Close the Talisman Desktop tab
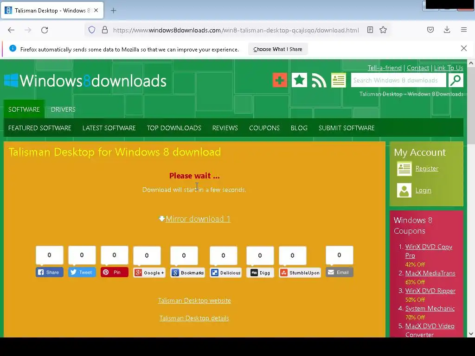 click(x=96, y=10)
